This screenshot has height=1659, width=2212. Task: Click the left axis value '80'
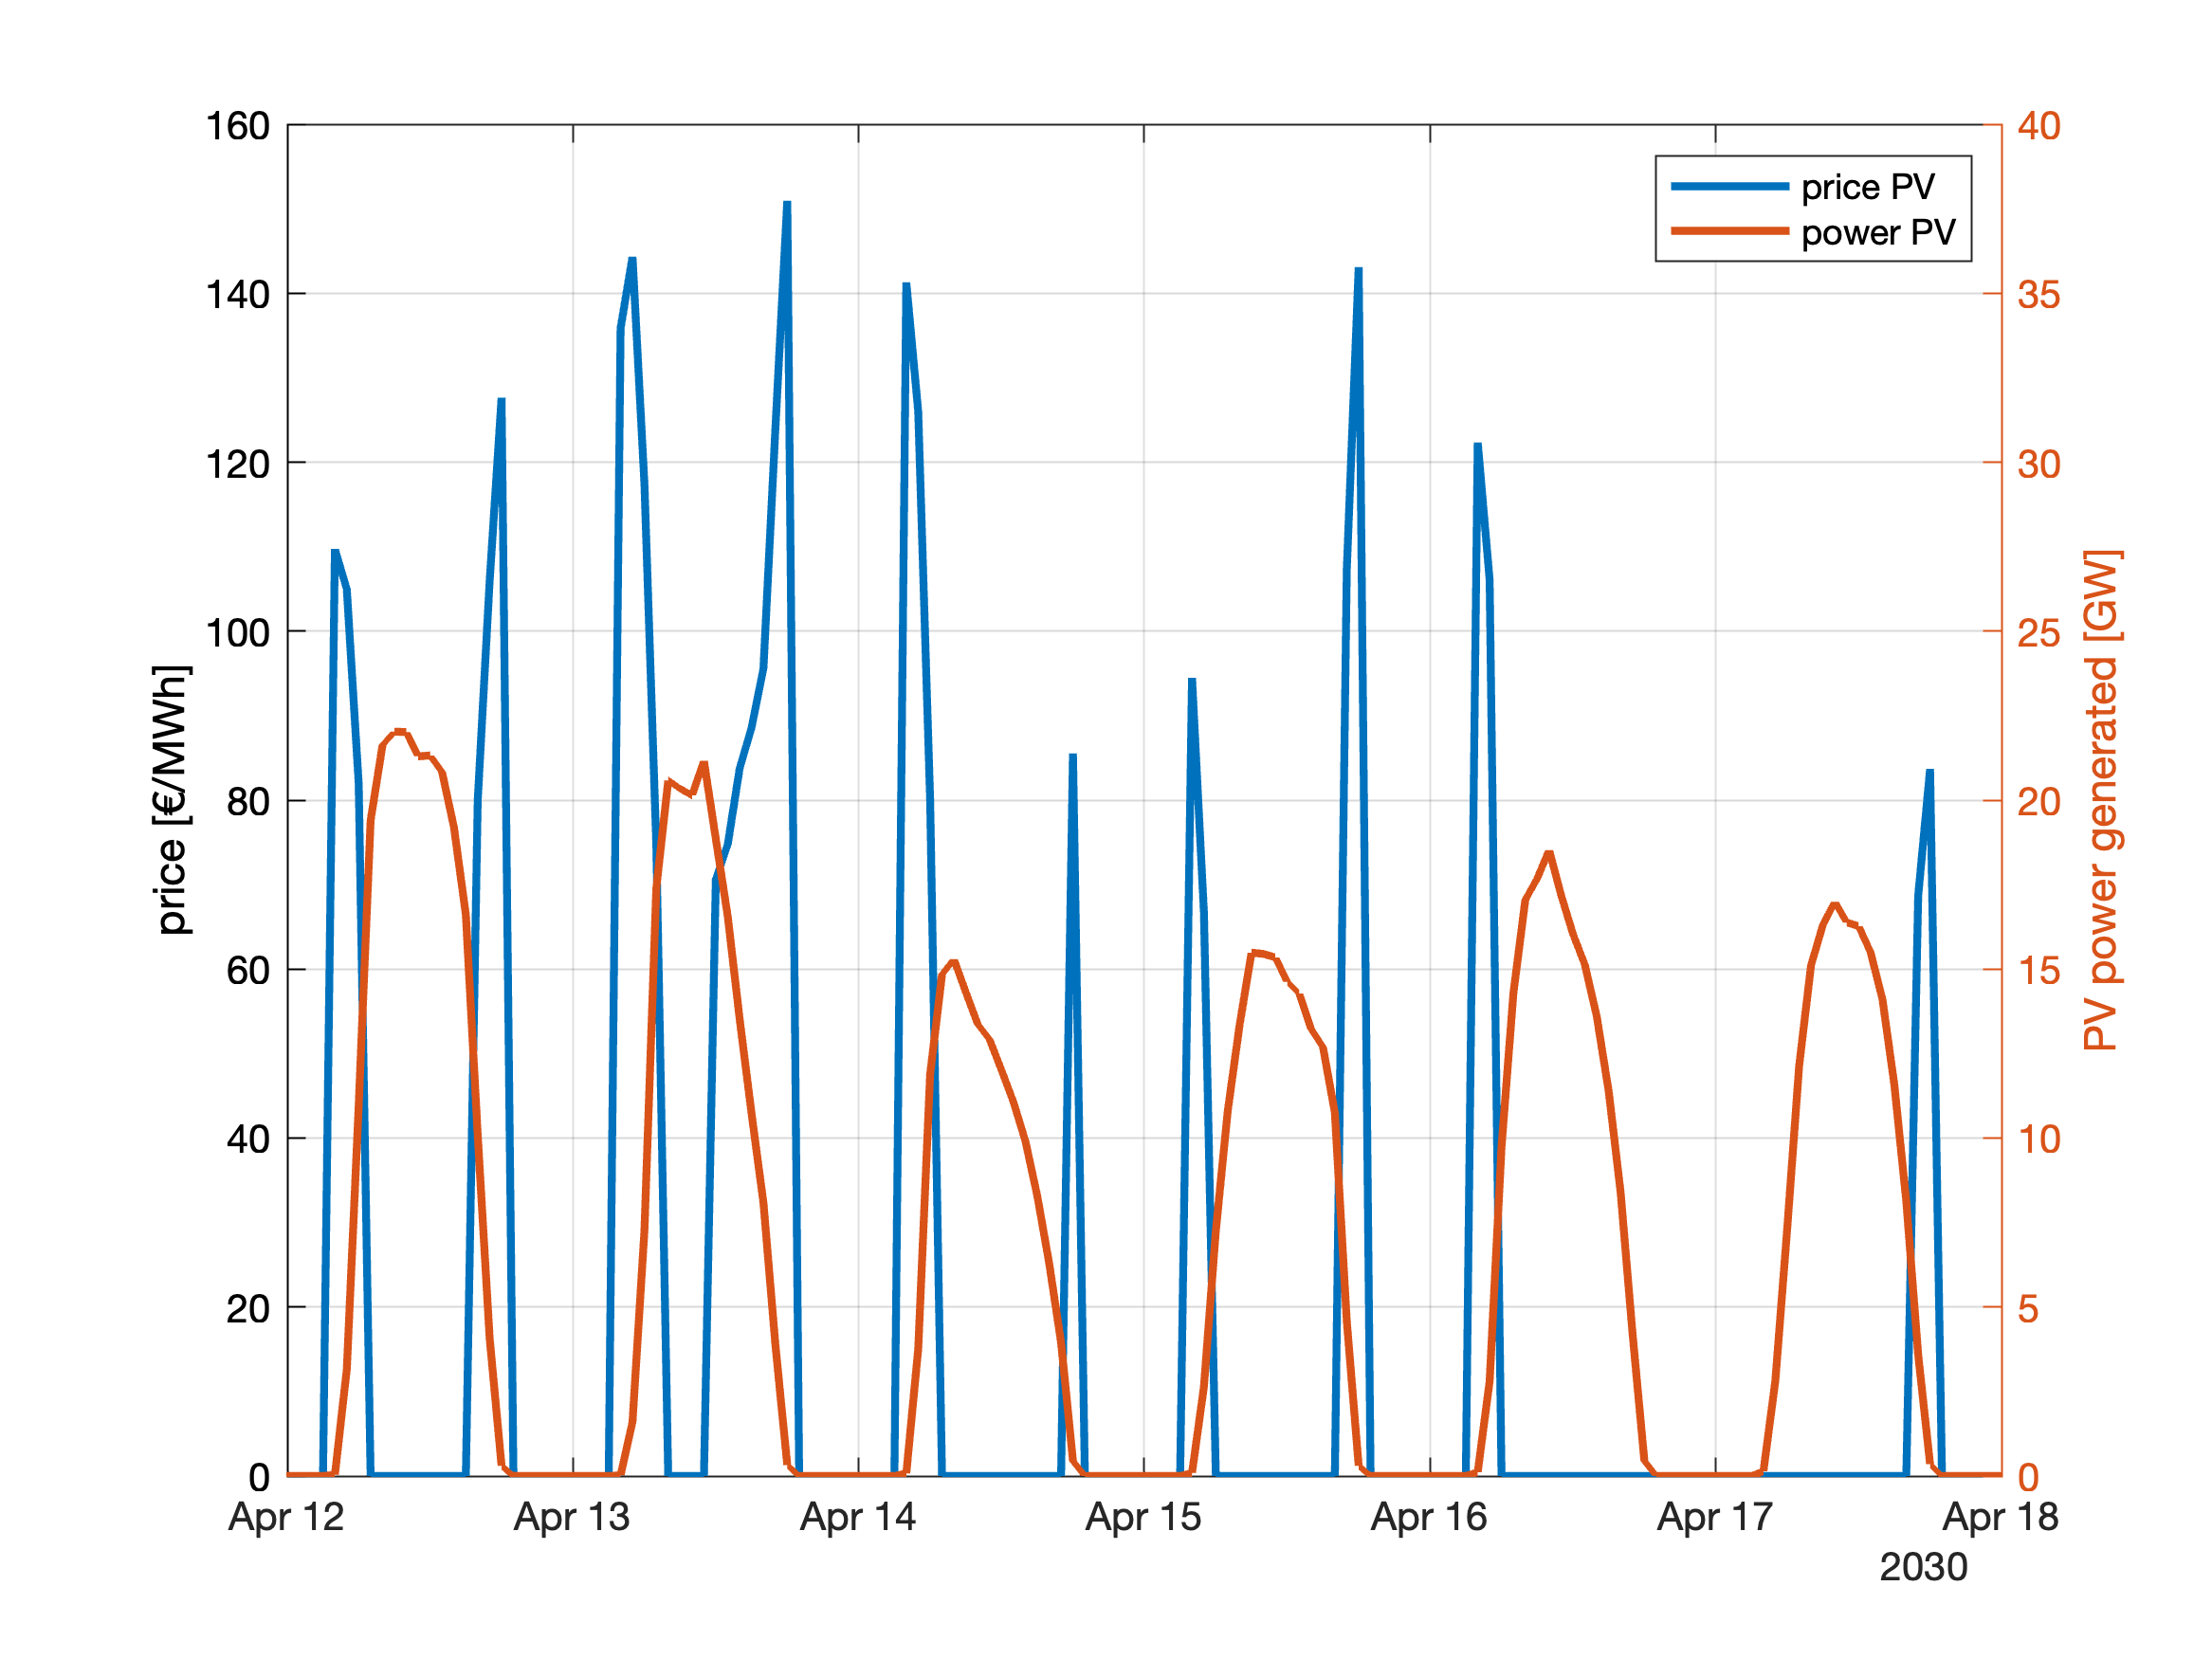coord(248,801)
